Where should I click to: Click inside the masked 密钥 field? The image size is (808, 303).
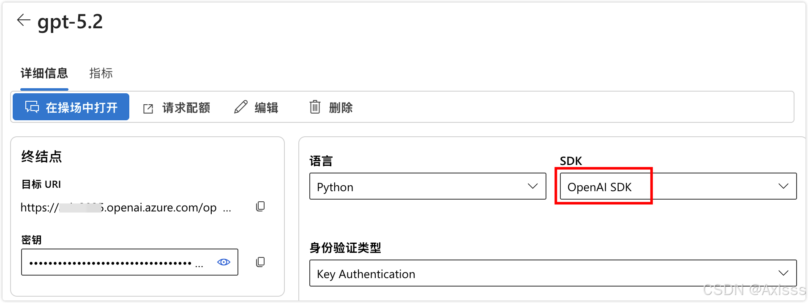(x=130, y=262)
